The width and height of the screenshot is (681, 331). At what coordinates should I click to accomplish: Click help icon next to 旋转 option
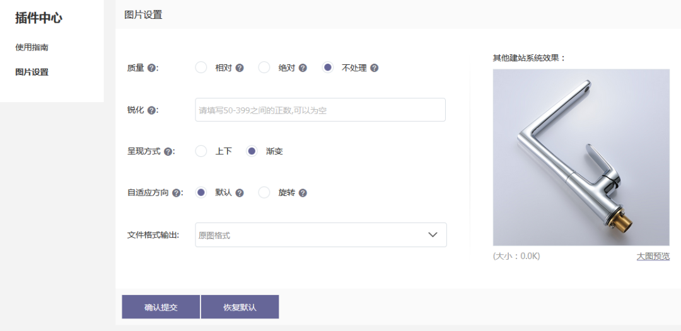pyautogui.click(x=303, y=193)
